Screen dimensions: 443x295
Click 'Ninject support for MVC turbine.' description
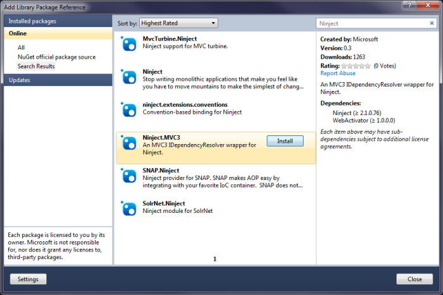click(x=185, y=46)
